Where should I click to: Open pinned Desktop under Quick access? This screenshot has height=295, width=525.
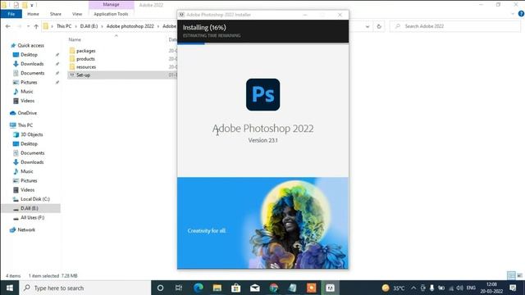click(29, 55)
